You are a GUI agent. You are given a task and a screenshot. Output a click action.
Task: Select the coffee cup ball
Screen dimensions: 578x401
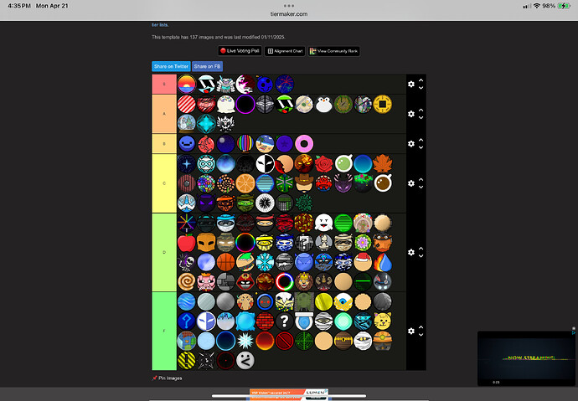click(383, 183)
